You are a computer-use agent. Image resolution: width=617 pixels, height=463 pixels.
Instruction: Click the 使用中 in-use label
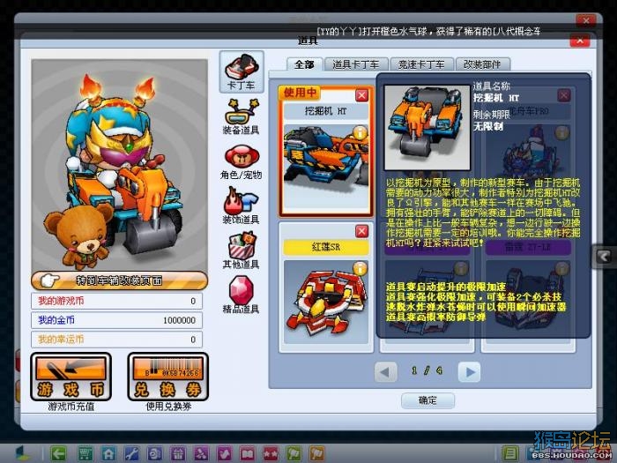point(300,93)
